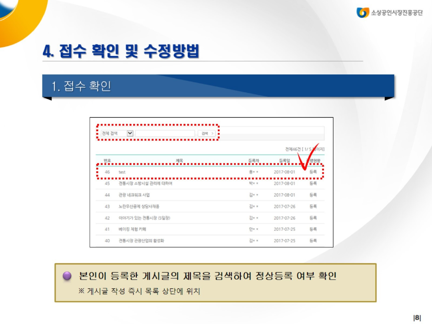Click the 1. 접수 확인 section banner
Image resolution: width=432 pixels, height=324 pixels.
[x=218, y=86]
